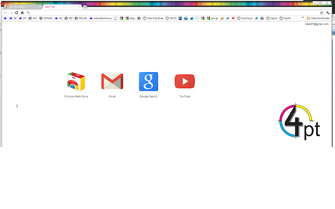This screenshot has width=335, height=209.
Task: Launch the YouTube app
Action: (x=185, y=85)
